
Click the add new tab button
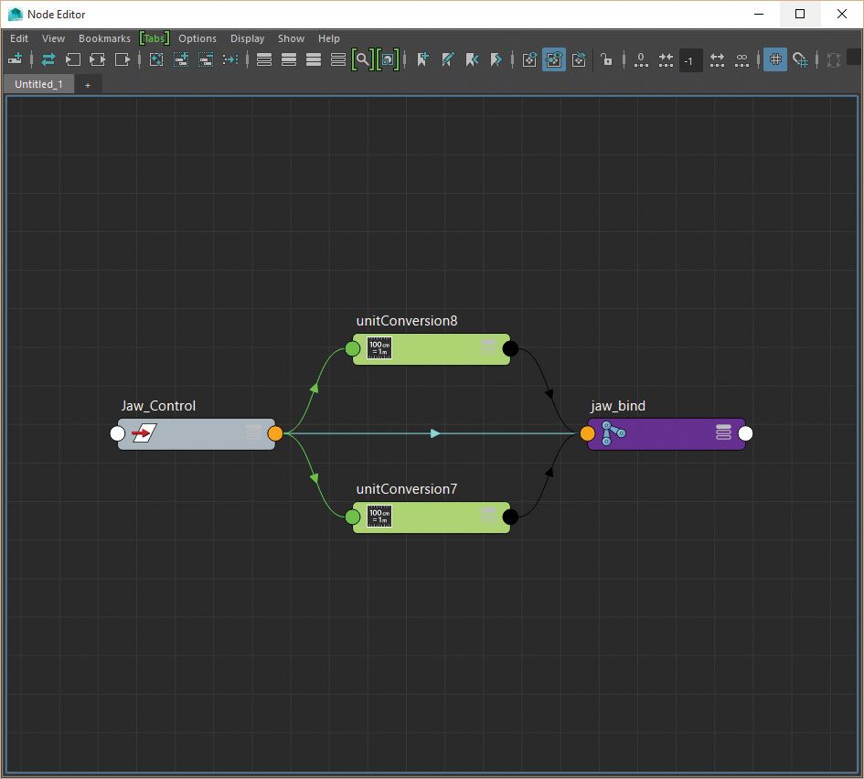[87, 84]
